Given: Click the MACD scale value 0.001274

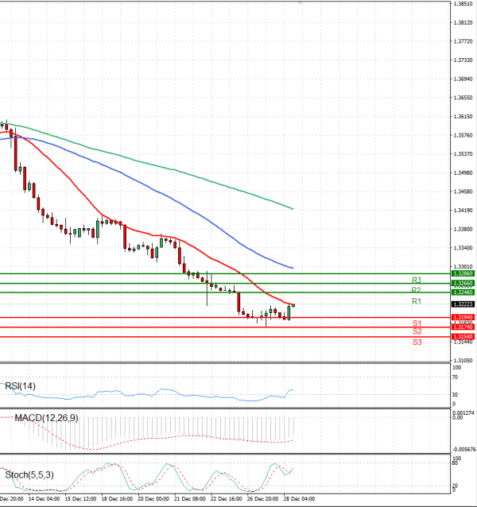Looking at the screenshot, I should click(x=464, y=413).
